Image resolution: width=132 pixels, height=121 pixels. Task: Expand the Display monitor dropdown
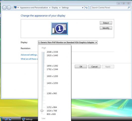point(68,42)
